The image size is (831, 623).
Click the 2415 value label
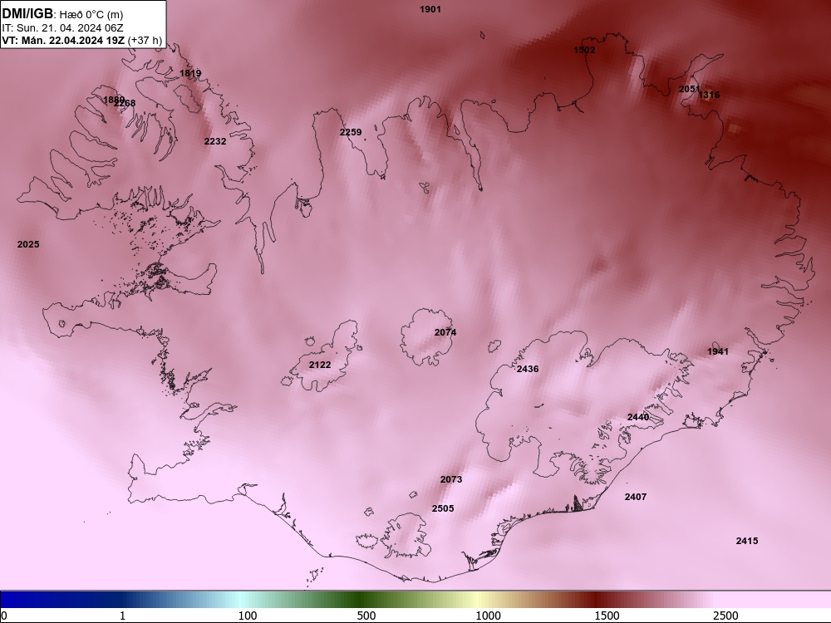point(747,541)
